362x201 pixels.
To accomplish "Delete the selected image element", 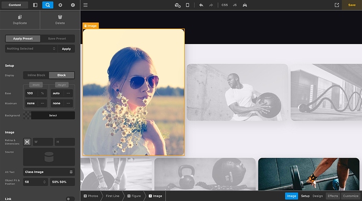I will point(60,19).
